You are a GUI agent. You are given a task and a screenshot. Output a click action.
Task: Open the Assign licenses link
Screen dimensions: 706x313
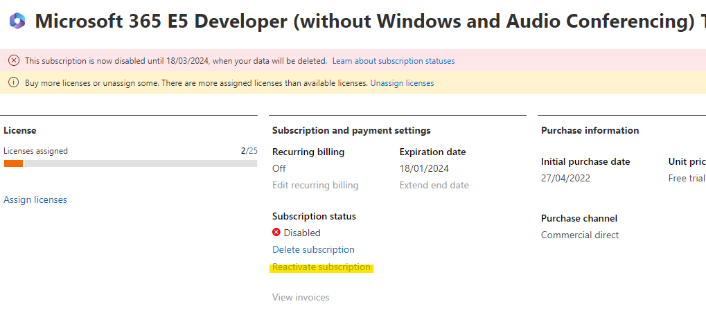click(x=35, y=199)
